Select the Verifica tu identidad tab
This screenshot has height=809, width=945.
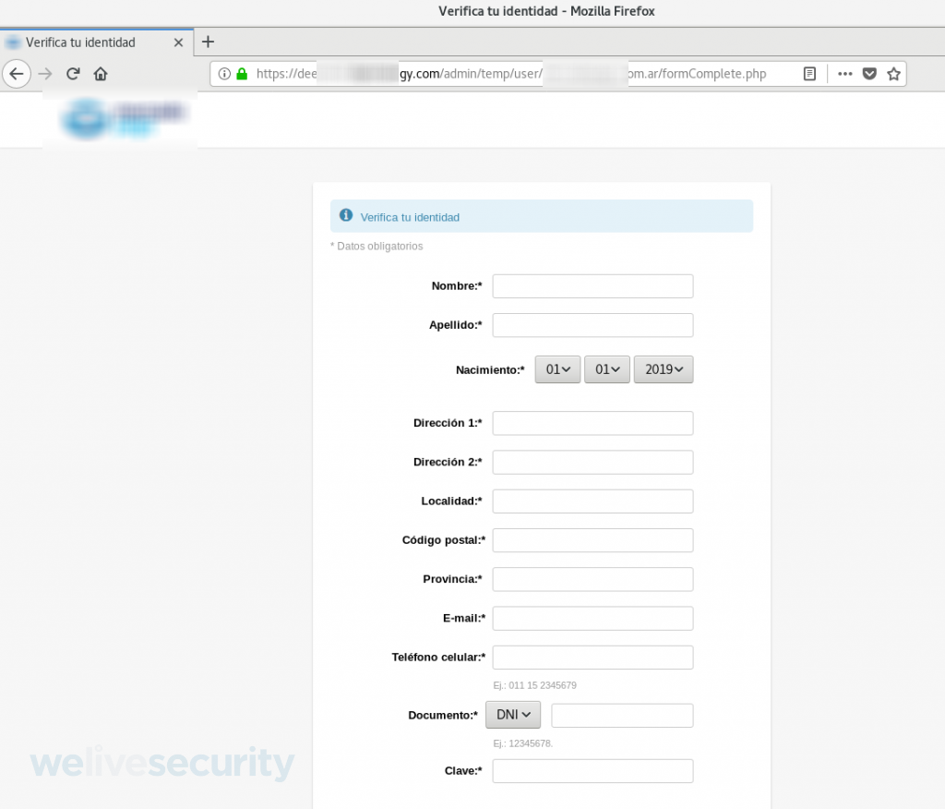pos(83,42)
